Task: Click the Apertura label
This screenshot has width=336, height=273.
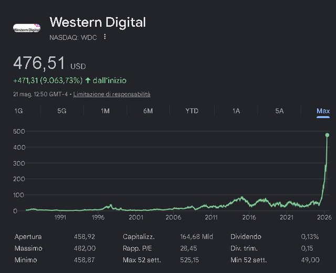Action: coord(28,237)
